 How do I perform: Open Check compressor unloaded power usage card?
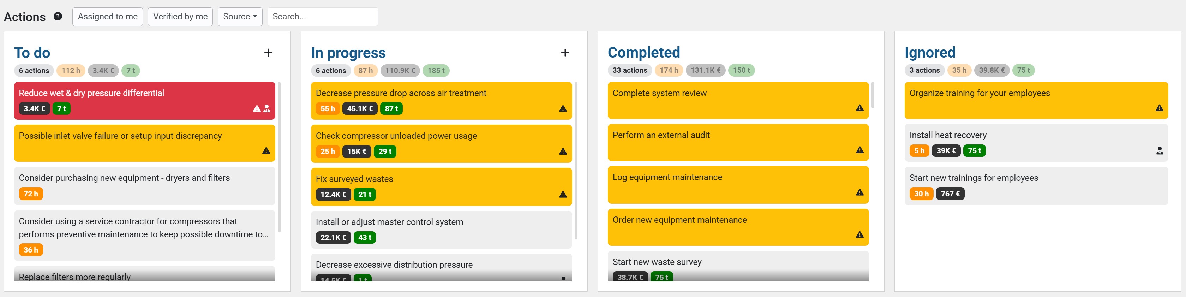pyautogui.click(x=441, y=144)
